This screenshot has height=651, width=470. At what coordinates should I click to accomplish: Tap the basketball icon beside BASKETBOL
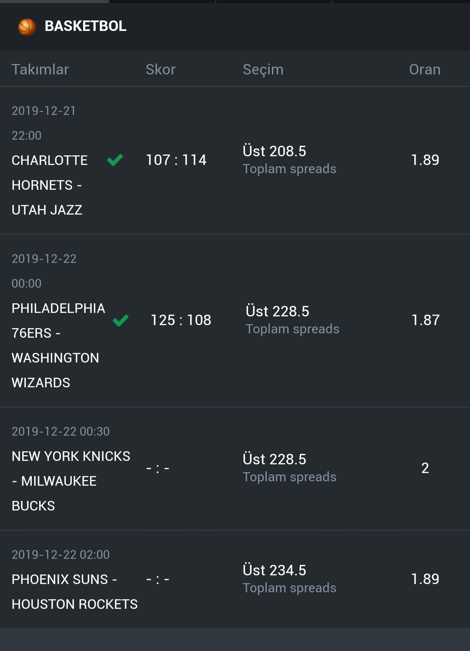(27, 27)
